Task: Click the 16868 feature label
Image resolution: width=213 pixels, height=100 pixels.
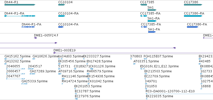Action: click(206, 86)
